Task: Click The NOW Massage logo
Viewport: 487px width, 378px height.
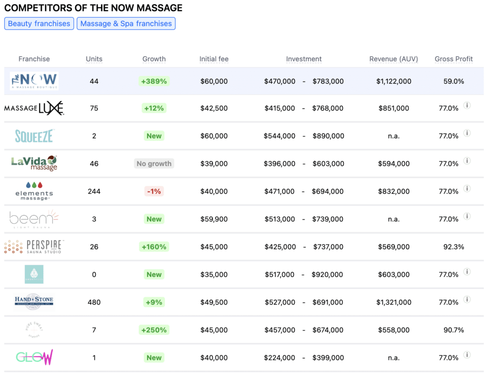Action: pos(34,81)
